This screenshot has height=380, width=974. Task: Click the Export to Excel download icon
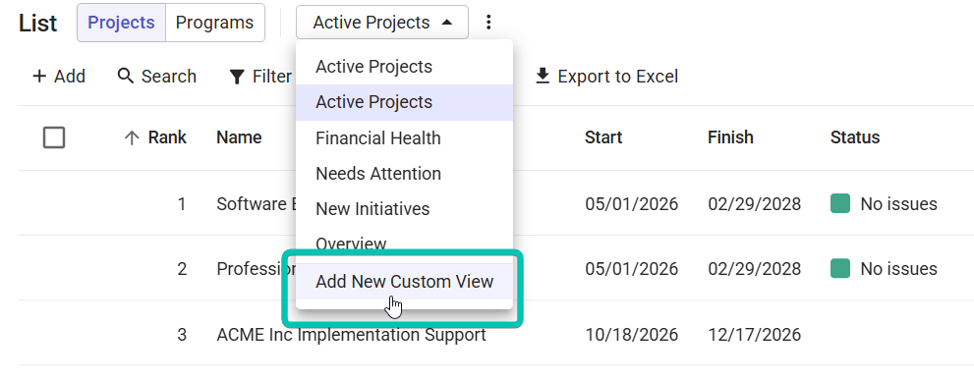point(543,77)
